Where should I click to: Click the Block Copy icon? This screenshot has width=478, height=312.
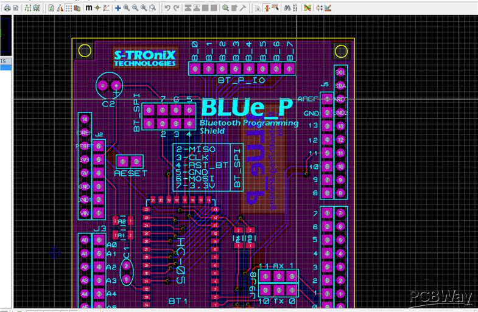(188, 8)
